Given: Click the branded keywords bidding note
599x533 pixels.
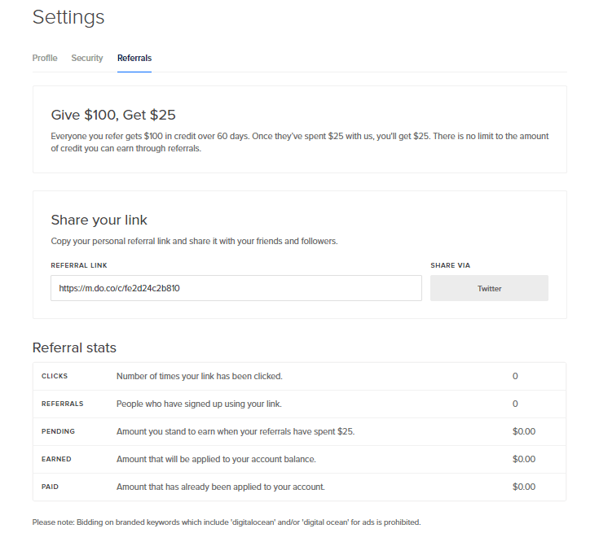Looking at the screenshot, I should [227, 522].
